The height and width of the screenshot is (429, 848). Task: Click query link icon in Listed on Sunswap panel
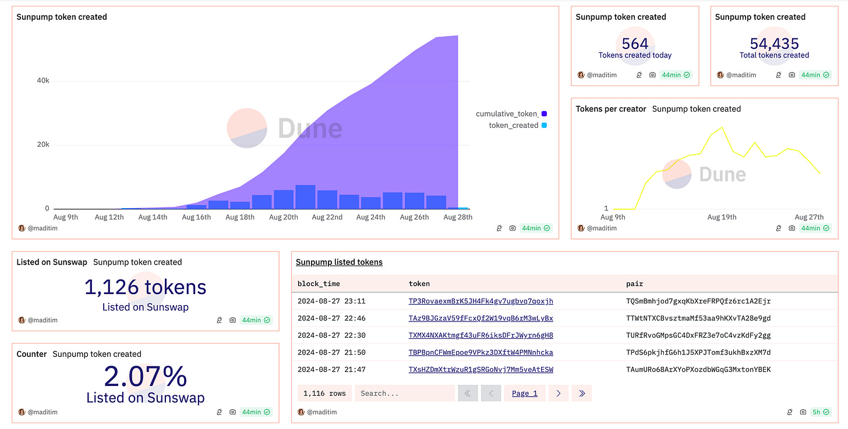coord(220,320)
